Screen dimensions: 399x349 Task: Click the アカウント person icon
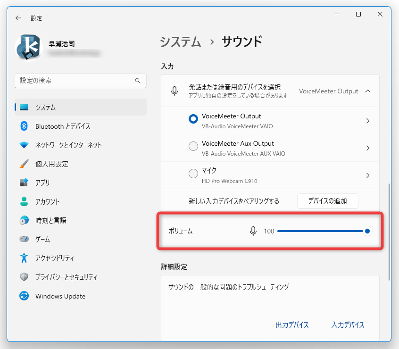click(24, 201)
